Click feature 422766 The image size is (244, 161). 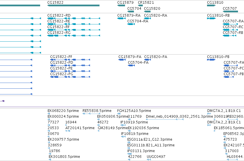pyautogui.click(x=129, y=160)
